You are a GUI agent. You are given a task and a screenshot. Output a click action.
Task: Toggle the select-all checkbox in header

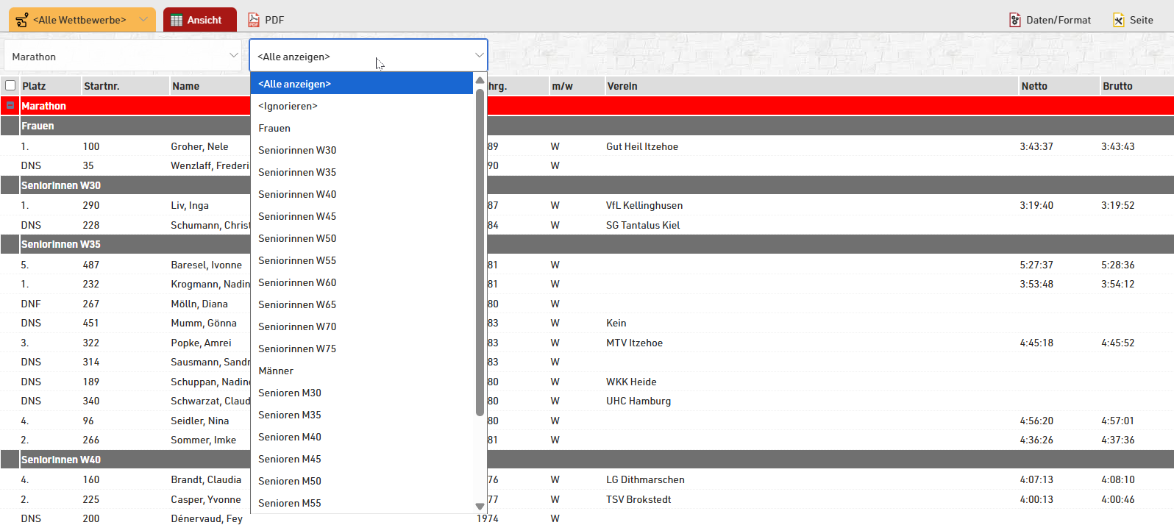(x=10, y=85)
